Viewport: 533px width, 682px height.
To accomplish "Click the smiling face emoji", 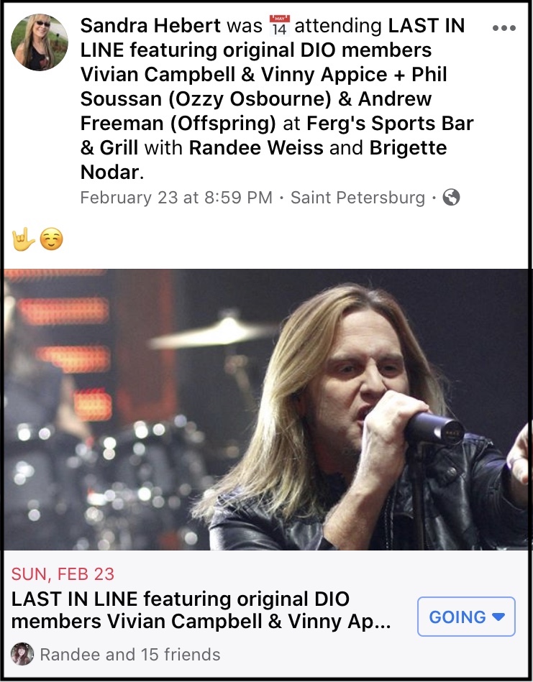I will (51, 239).
